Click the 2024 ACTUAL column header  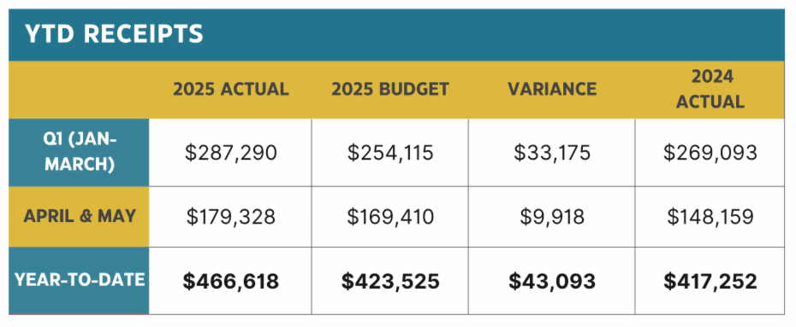coord(710,90)
